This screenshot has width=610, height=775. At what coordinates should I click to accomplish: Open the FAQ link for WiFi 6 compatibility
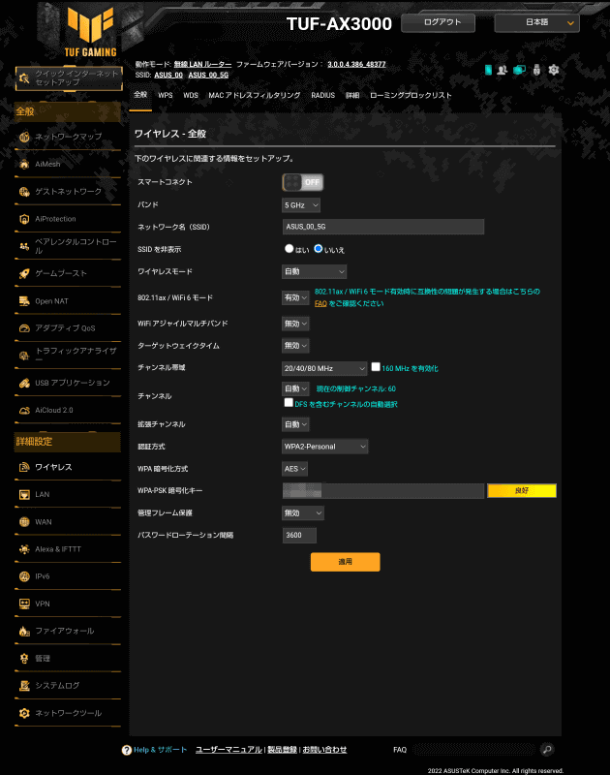(320, 303)
